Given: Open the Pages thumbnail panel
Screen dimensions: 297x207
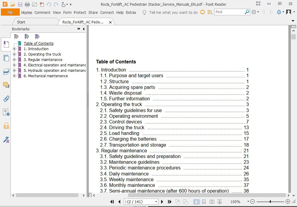Looking at the screenshot, I should (6, 58).
